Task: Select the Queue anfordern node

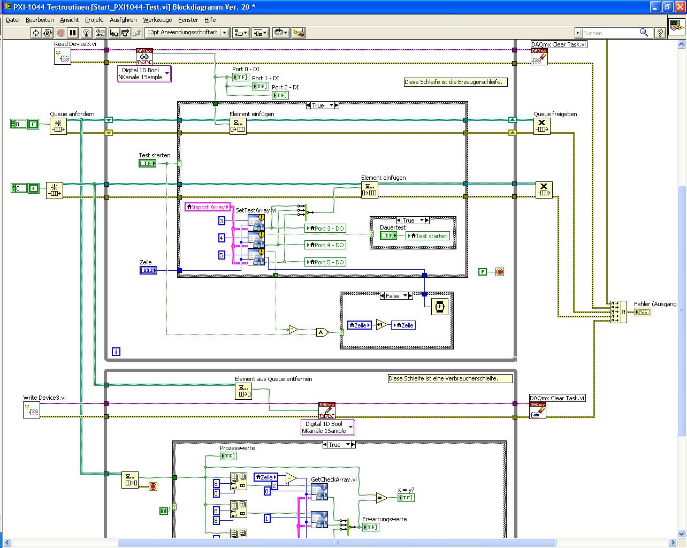Action: click(58, 126)
